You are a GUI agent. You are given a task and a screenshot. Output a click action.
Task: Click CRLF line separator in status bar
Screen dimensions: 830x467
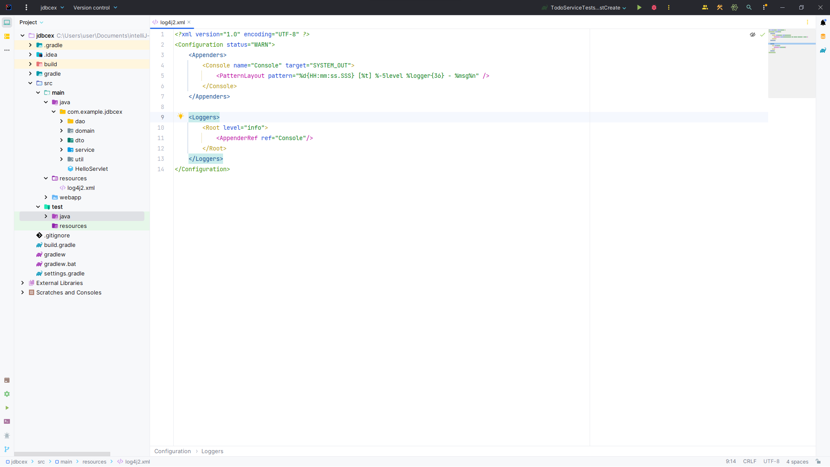[x=750, y=461]
